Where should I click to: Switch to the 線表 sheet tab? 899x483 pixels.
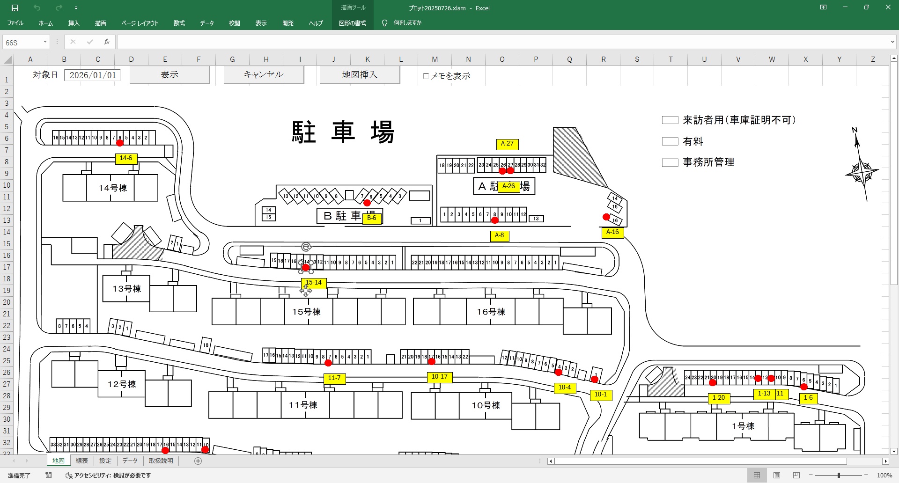click(x=82, y=461)
